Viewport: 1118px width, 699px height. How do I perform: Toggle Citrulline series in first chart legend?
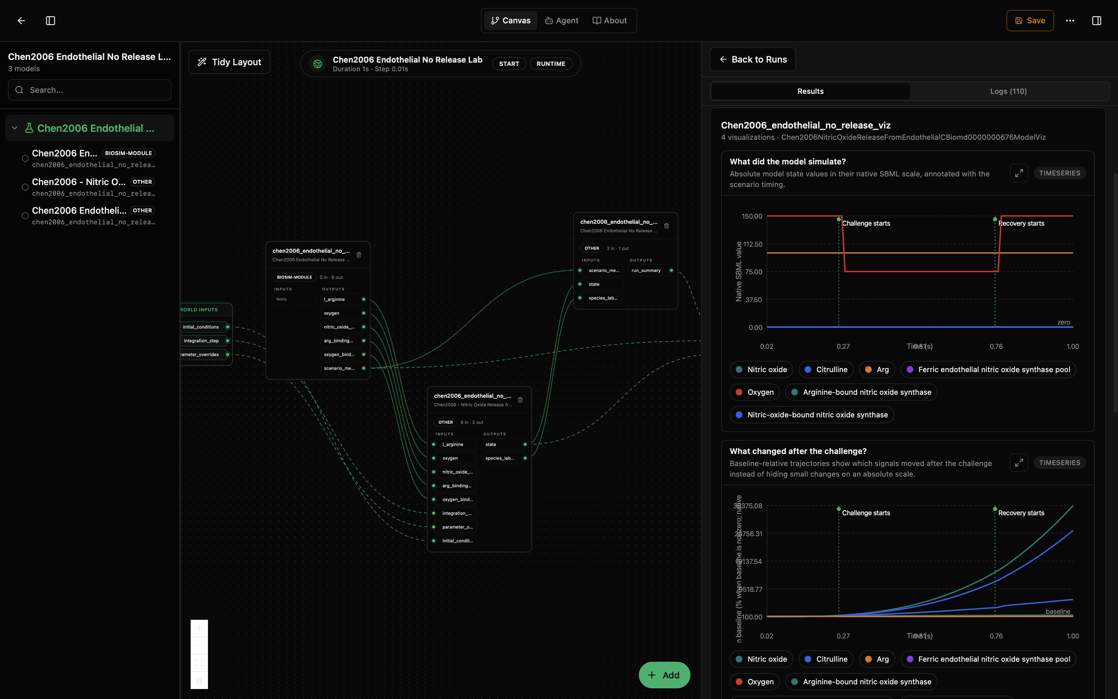(x=826, y=369)
